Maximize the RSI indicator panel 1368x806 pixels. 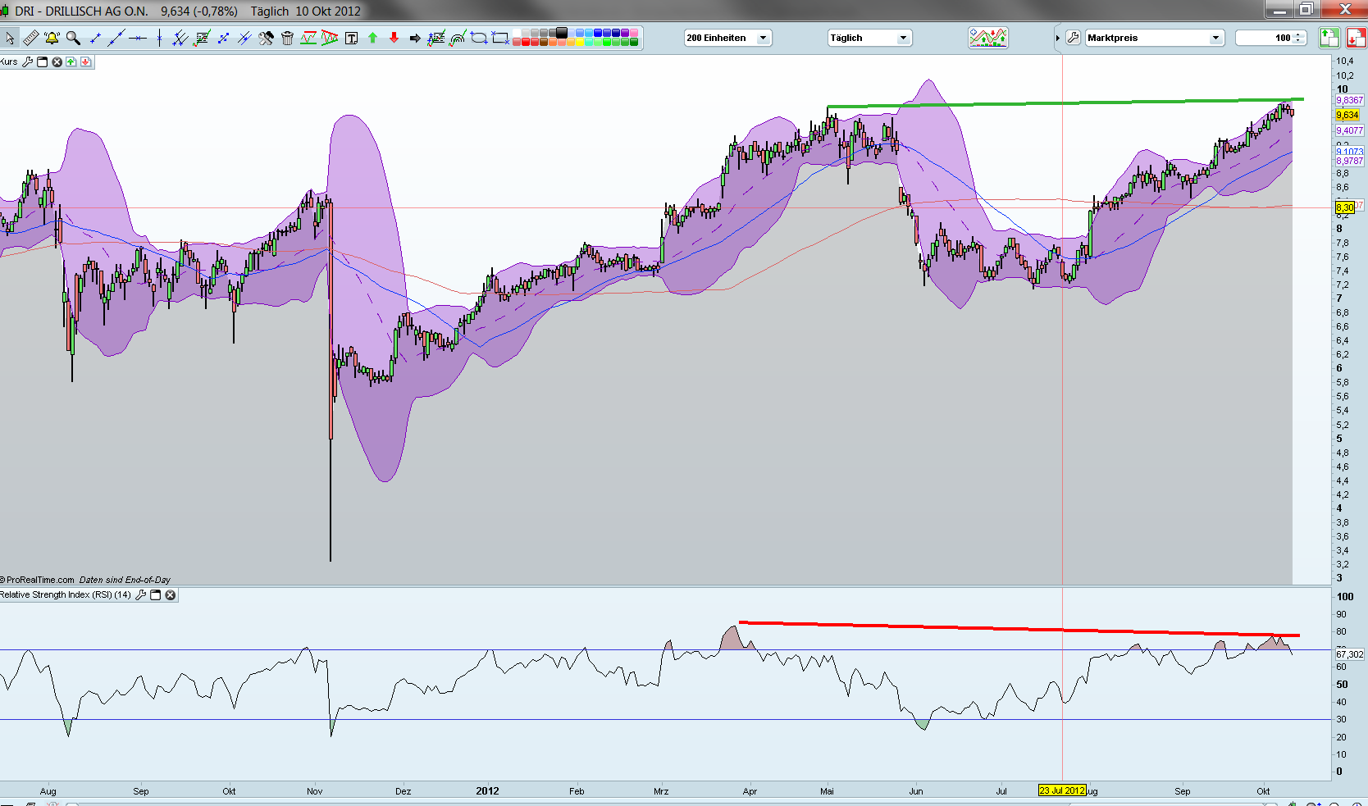click(156, 595)
